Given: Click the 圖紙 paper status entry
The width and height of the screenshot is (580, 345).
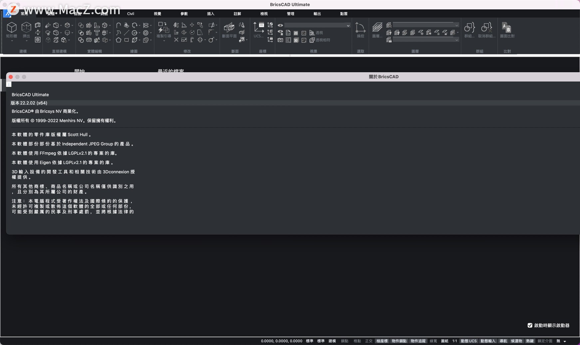Looking at the screenshot, I should pos(444,341).
